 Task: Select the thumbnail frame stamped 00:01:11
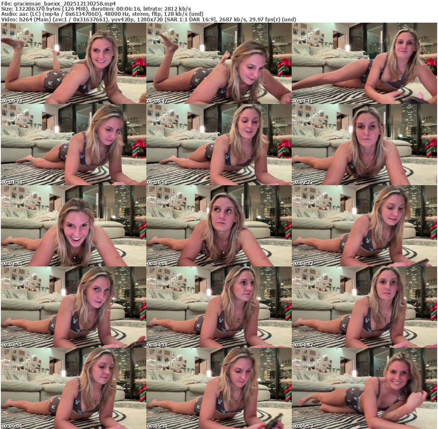(x=364, y=63)
